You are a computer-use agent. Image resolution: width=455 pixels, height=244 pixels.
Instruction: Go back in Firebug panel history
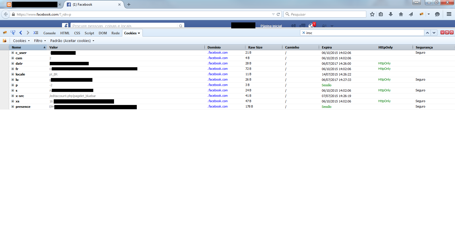click(20, 33)
